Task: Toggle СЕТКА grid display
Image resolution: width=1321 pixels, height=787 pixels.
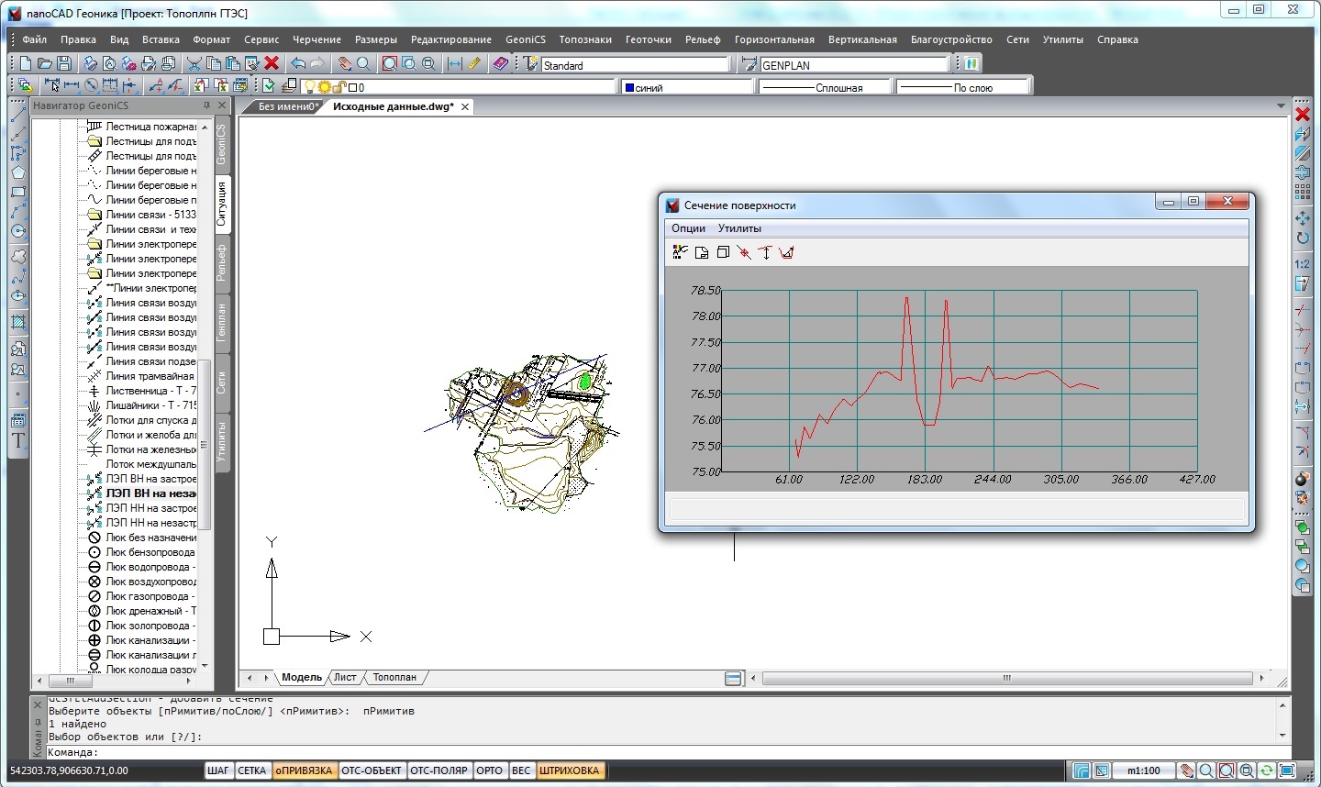Action: point(251,770)
